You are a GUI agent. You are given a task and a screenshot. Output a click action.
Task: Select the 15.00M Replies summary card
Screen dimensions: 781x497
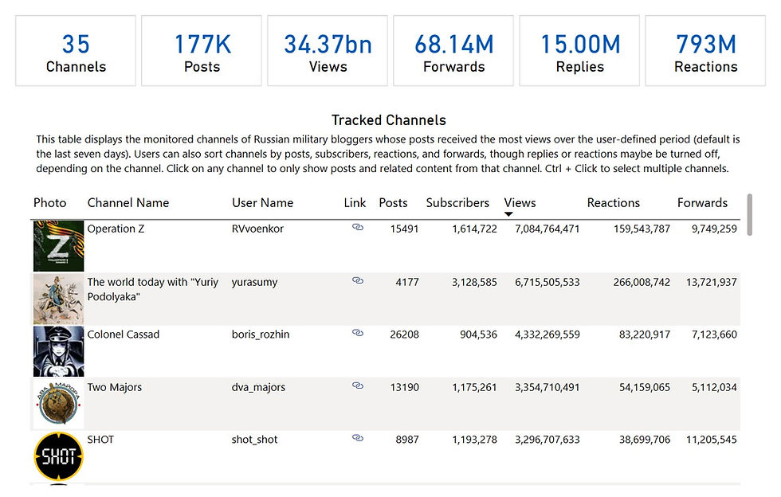click(x=580, y=51)
